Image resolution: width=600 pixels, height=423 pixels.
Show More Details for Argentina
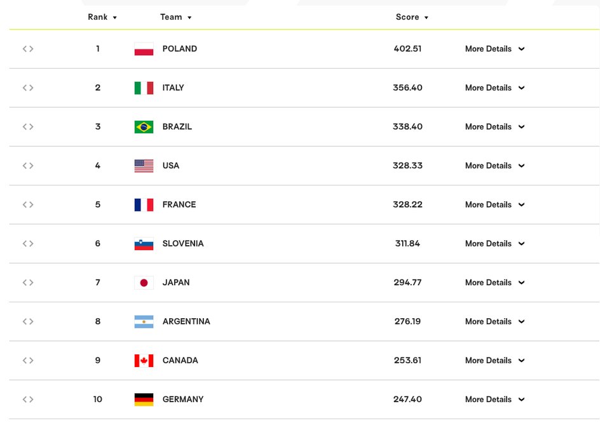(494, 321)
